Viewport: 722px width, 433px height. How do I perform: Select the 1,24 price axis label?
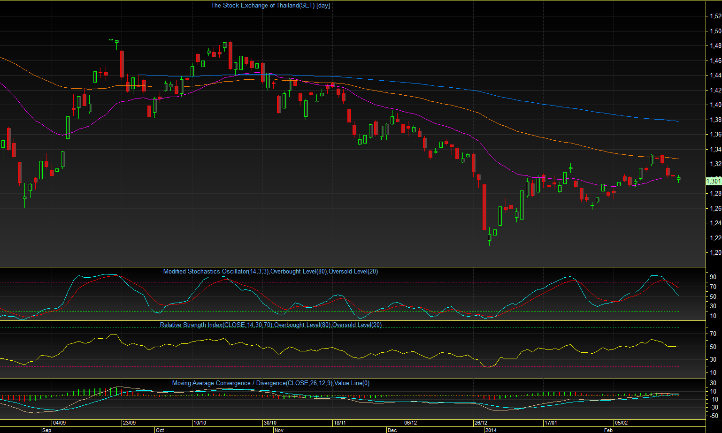pyautogui.click(x=715, y=223)
